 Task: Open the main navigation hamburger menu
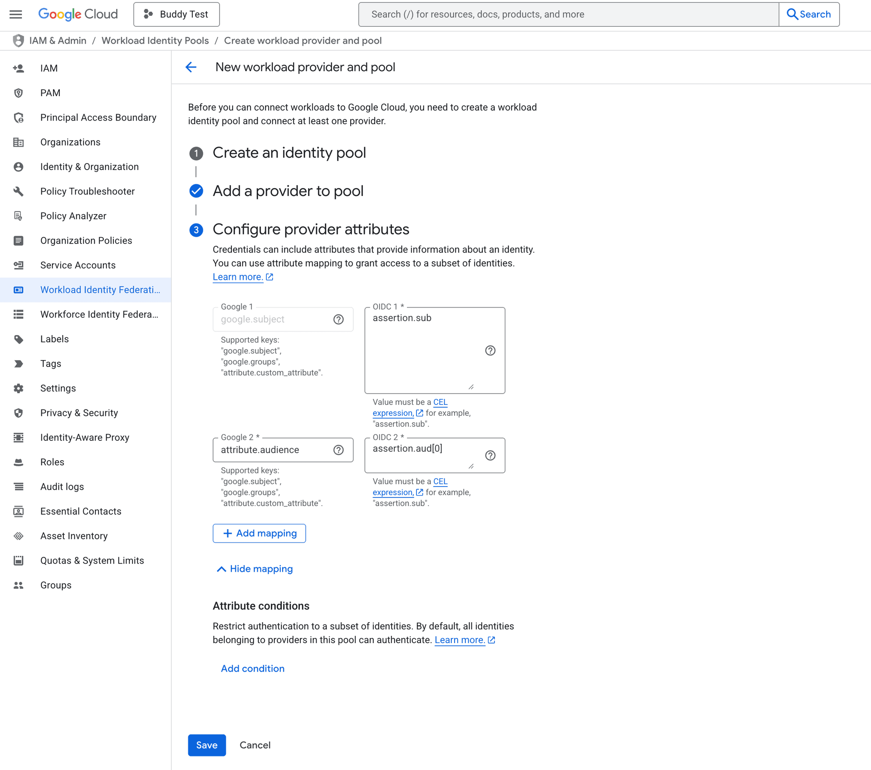[16, 15]
